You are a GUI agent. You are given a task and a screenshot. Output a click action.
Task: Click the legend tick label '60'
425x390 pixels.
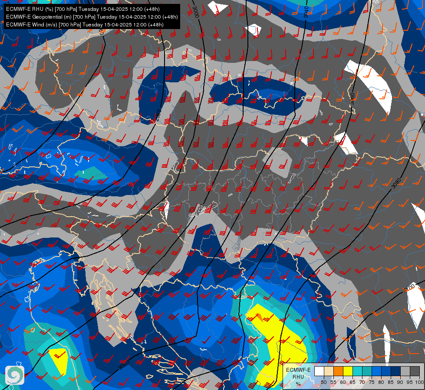343,382
